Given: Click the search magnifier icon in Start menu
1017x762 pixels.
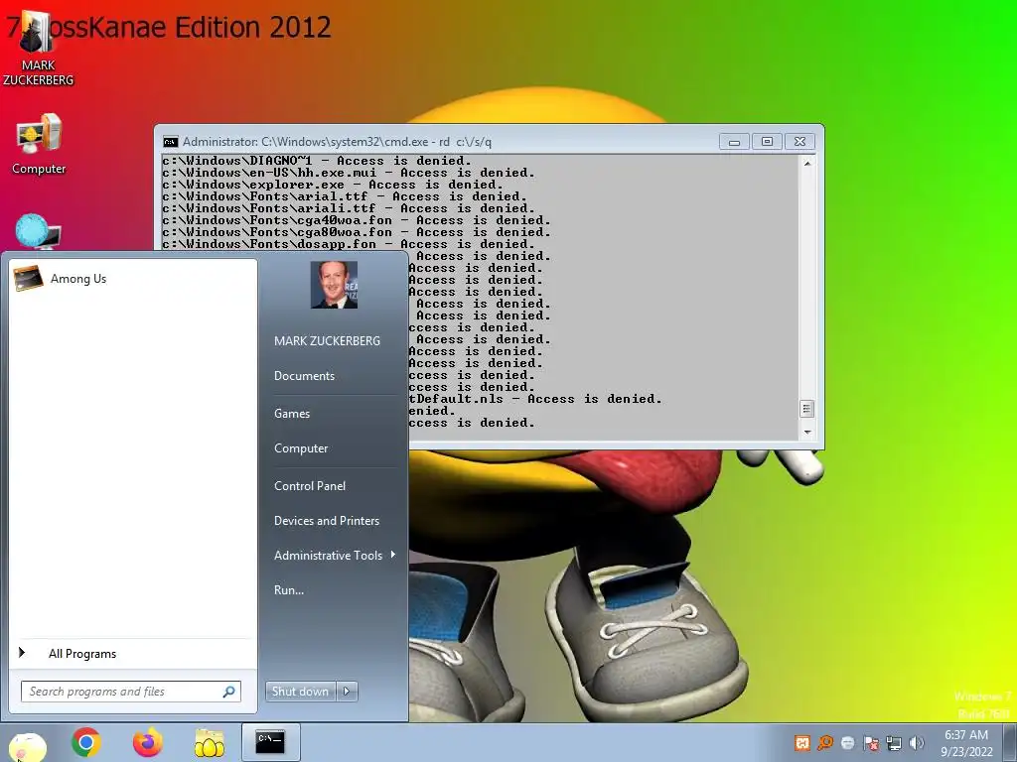Looking at the screenshot, I should click(x=229, y=692).
